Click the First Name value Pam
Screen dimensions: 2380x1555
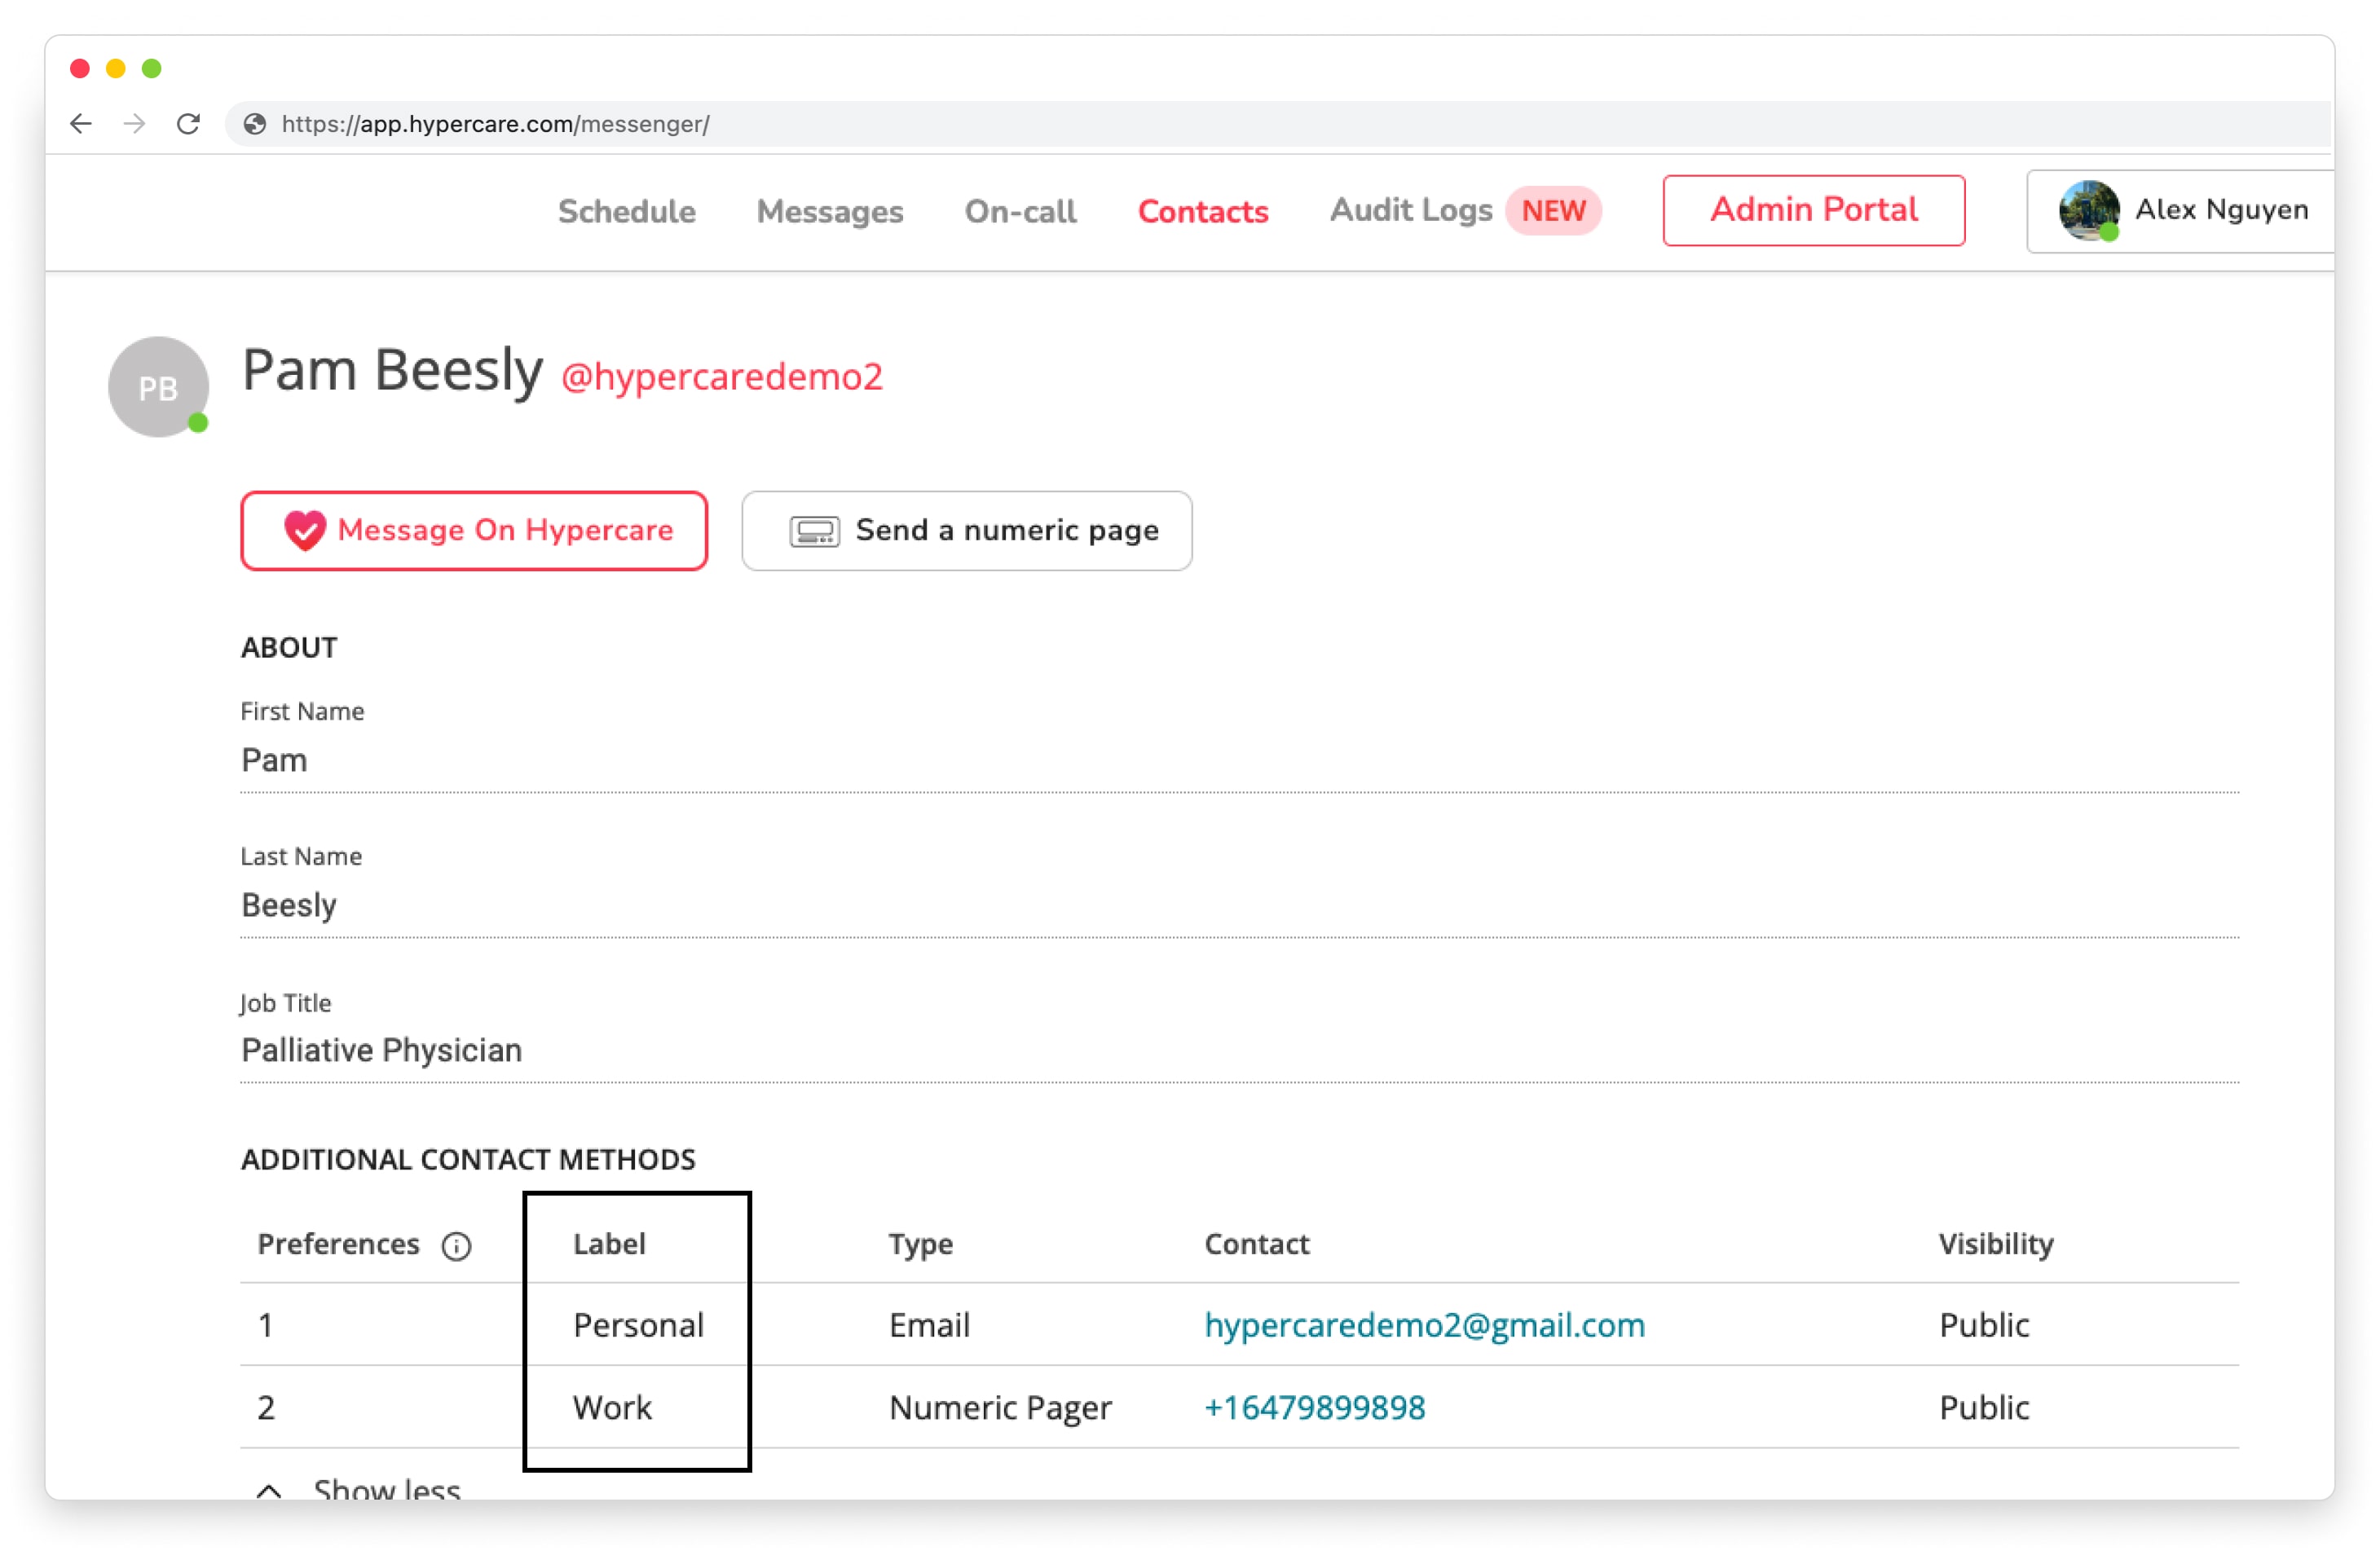click(274, 760)
